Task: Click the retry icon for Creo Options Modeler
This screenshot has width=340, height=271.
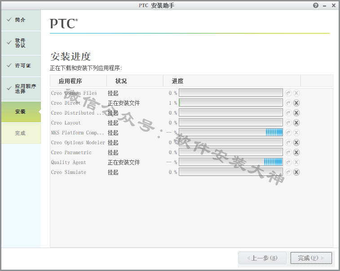Action: click(x=288, y=142)
